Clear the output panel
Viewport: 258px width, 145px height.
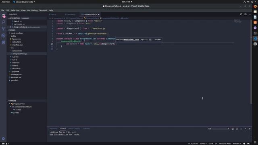coord(233,129)
